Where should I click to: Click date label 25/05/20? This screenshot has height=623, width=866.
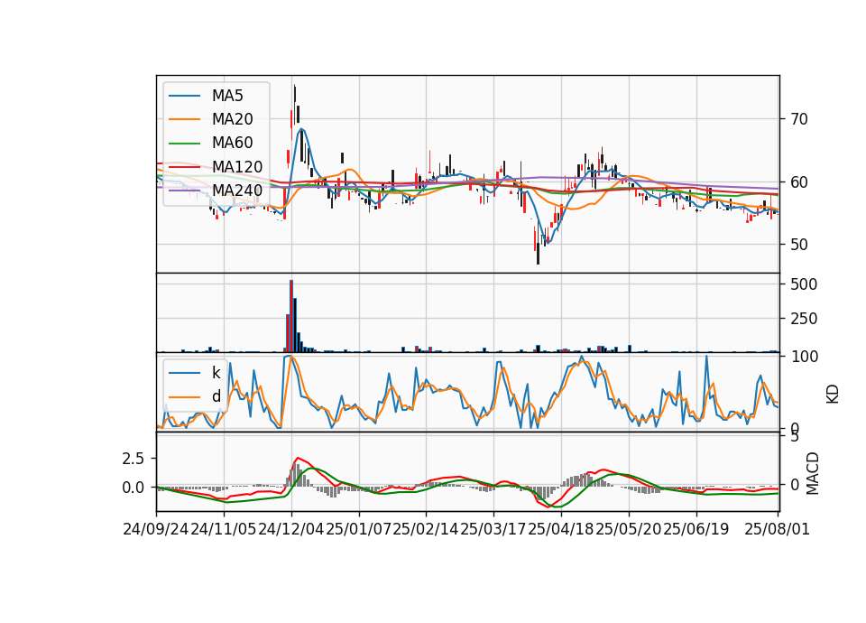pyautogui.click(x=629, y=530)
